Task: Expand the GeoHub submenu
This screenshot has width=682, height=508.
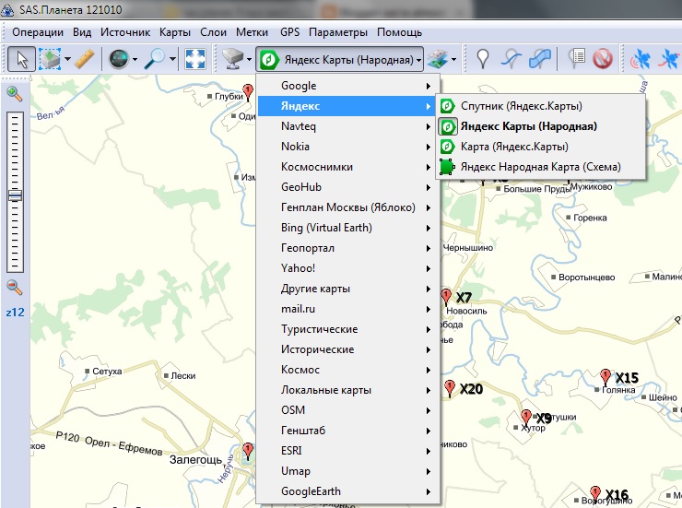Action: (348, 187)
